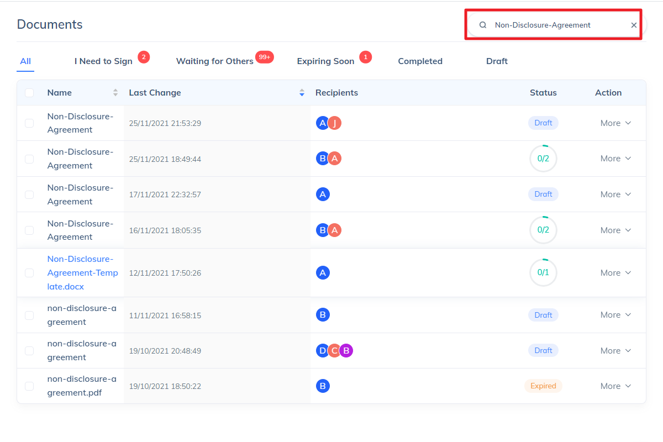663x442 pixels.
Task: Click Draft status badge in 17/11/2021 row
Action: click(x=543, y=194)
